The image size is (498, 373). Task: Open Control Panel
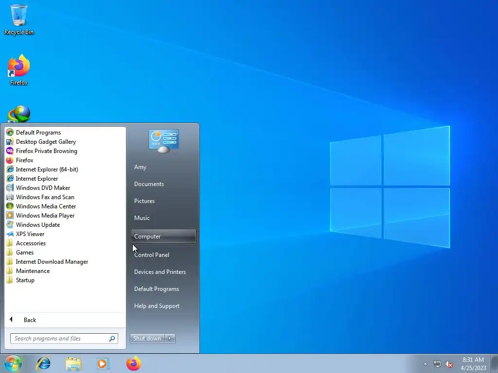152,255
